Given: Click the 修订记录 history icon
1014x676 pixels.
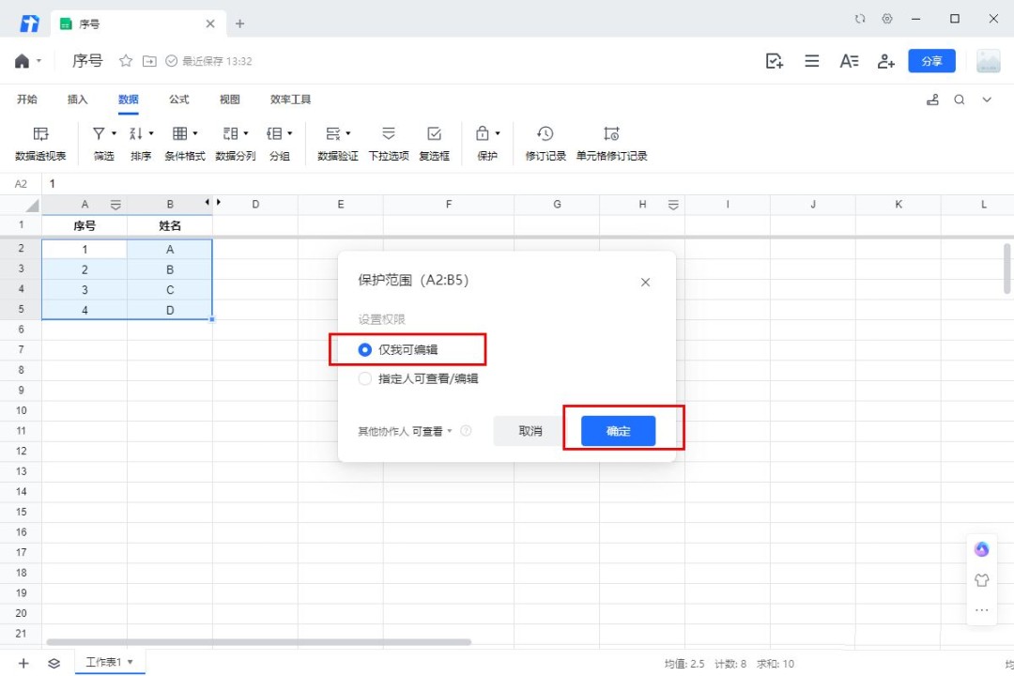Looking at the screenshot, I should click(545, 134).
